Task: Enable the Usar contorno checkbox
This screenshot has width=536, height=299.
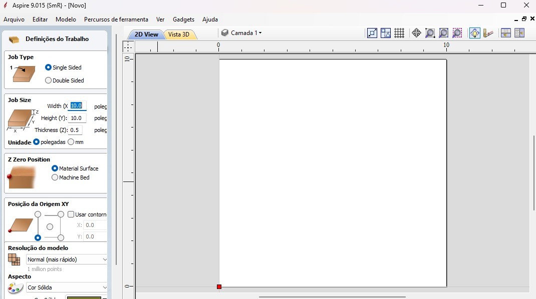Action: click(x=71, y=214)
